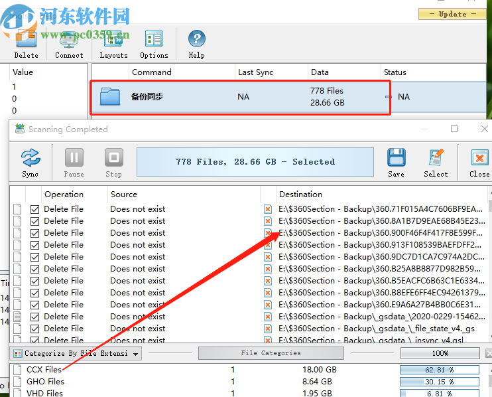Uncheck row for 360.913F108539BAEFDFF2 file
Viewport: 492px width, 397px height.
tap(35, 245)
